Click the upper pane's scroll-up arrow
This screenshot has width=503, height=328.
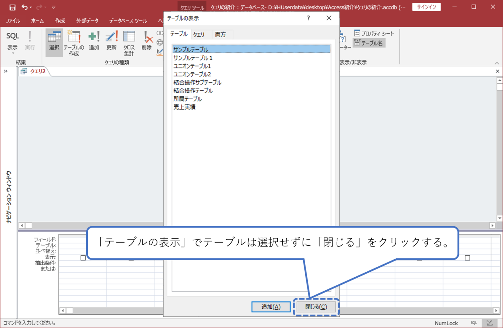[x=499, y=80]
